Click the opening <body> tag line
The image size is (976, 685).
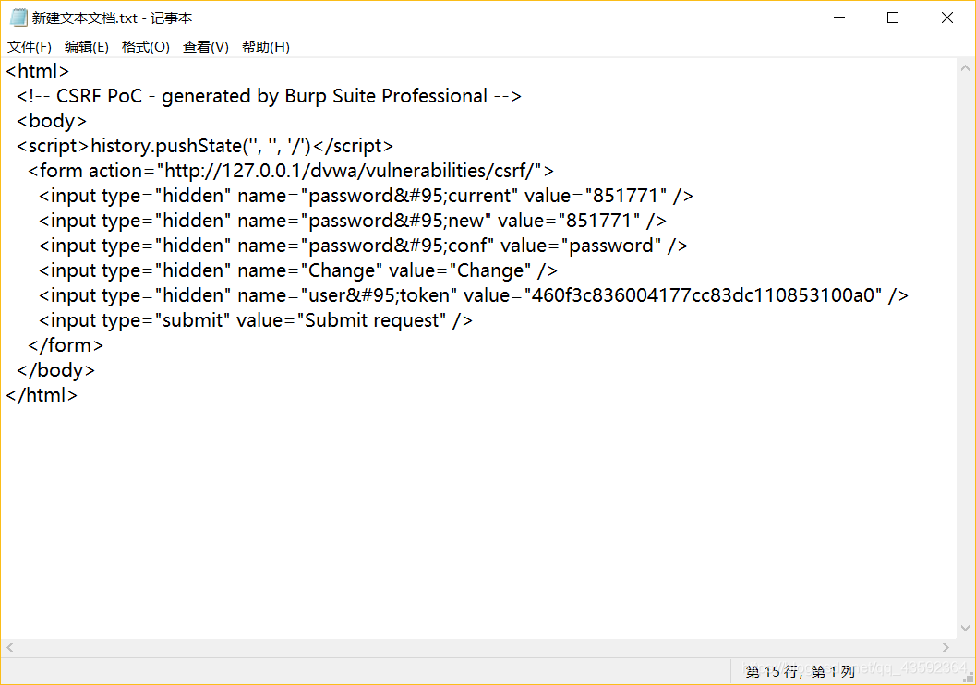[52, 121]
